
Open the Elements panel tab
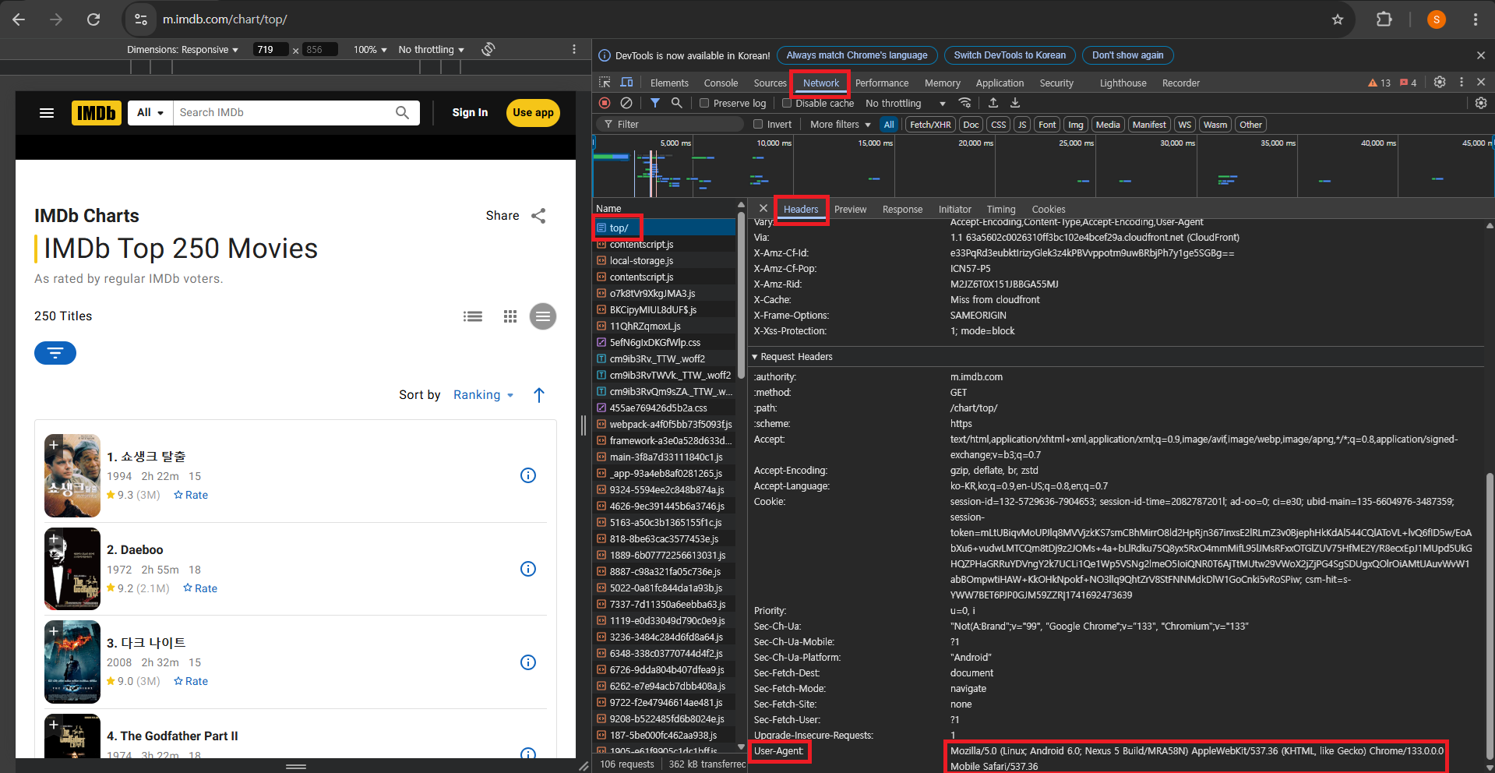(x=669, y=83)
